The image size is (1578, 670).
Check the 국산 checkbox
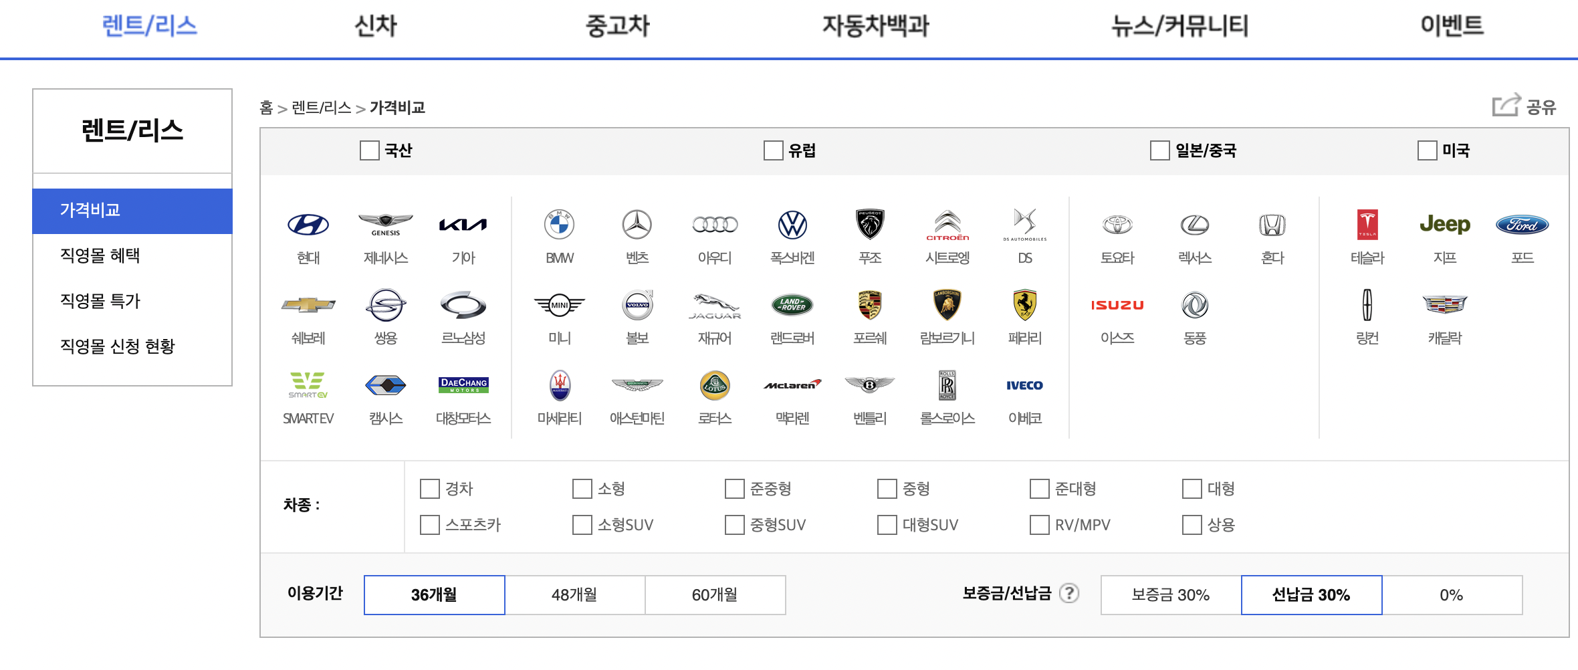click(369, 150)
